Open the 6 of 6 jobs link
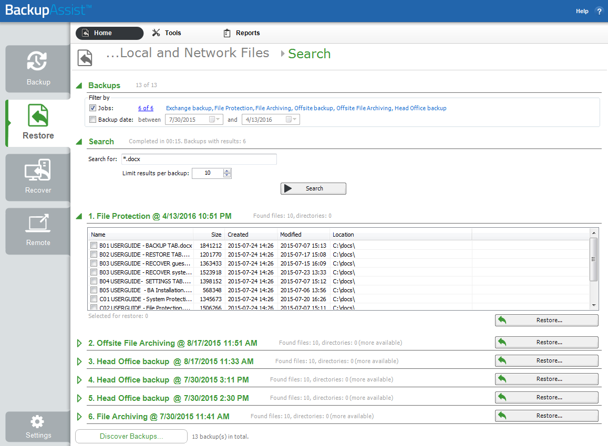Screen dimensions: 608x446 click(146, 108)
